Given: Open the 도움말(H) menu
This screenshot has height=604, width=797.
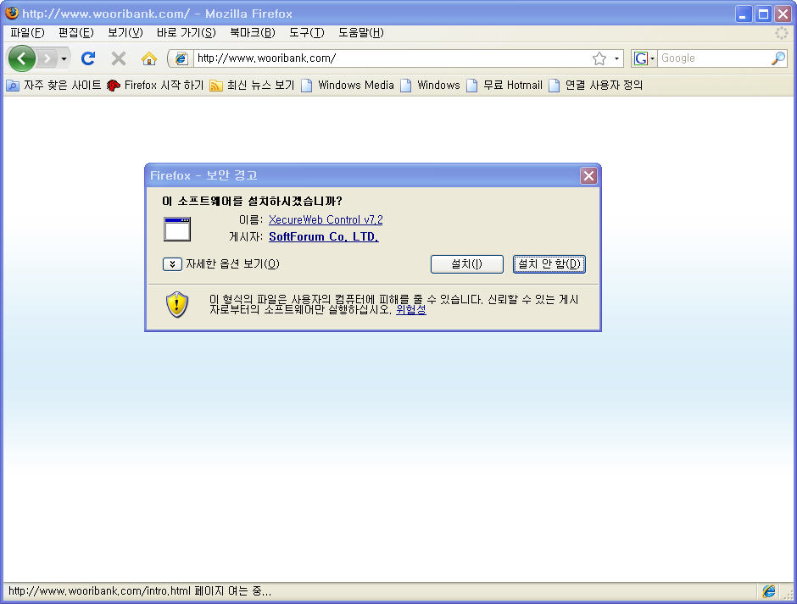Looking at the screenshot, I should coord(361,33).
